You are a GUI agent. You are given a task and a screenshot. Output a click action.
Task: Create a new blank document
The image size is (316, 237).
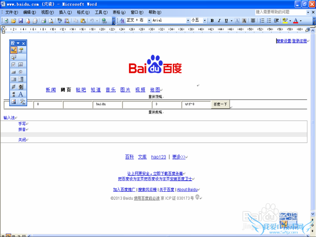pos(6,21)
